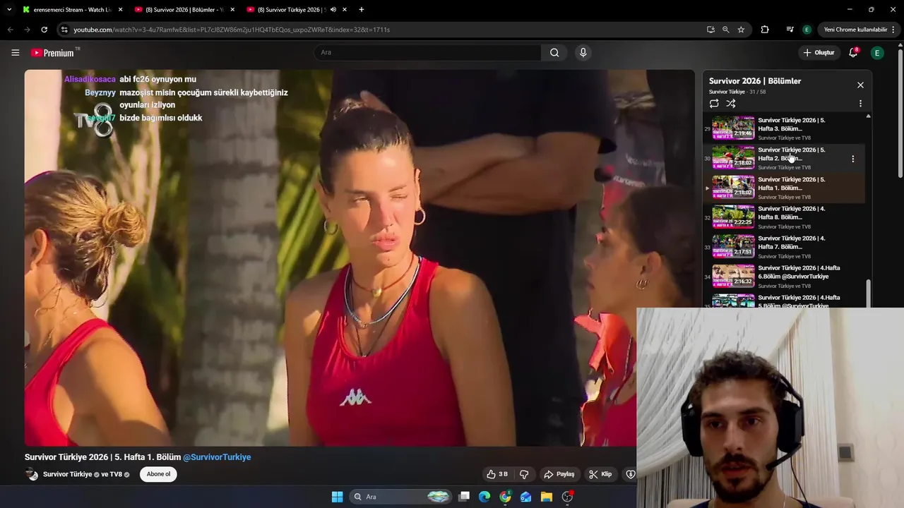904x508 pixels.
Task: Open Task View on the taskbar
Action: [x=464, y=497]
